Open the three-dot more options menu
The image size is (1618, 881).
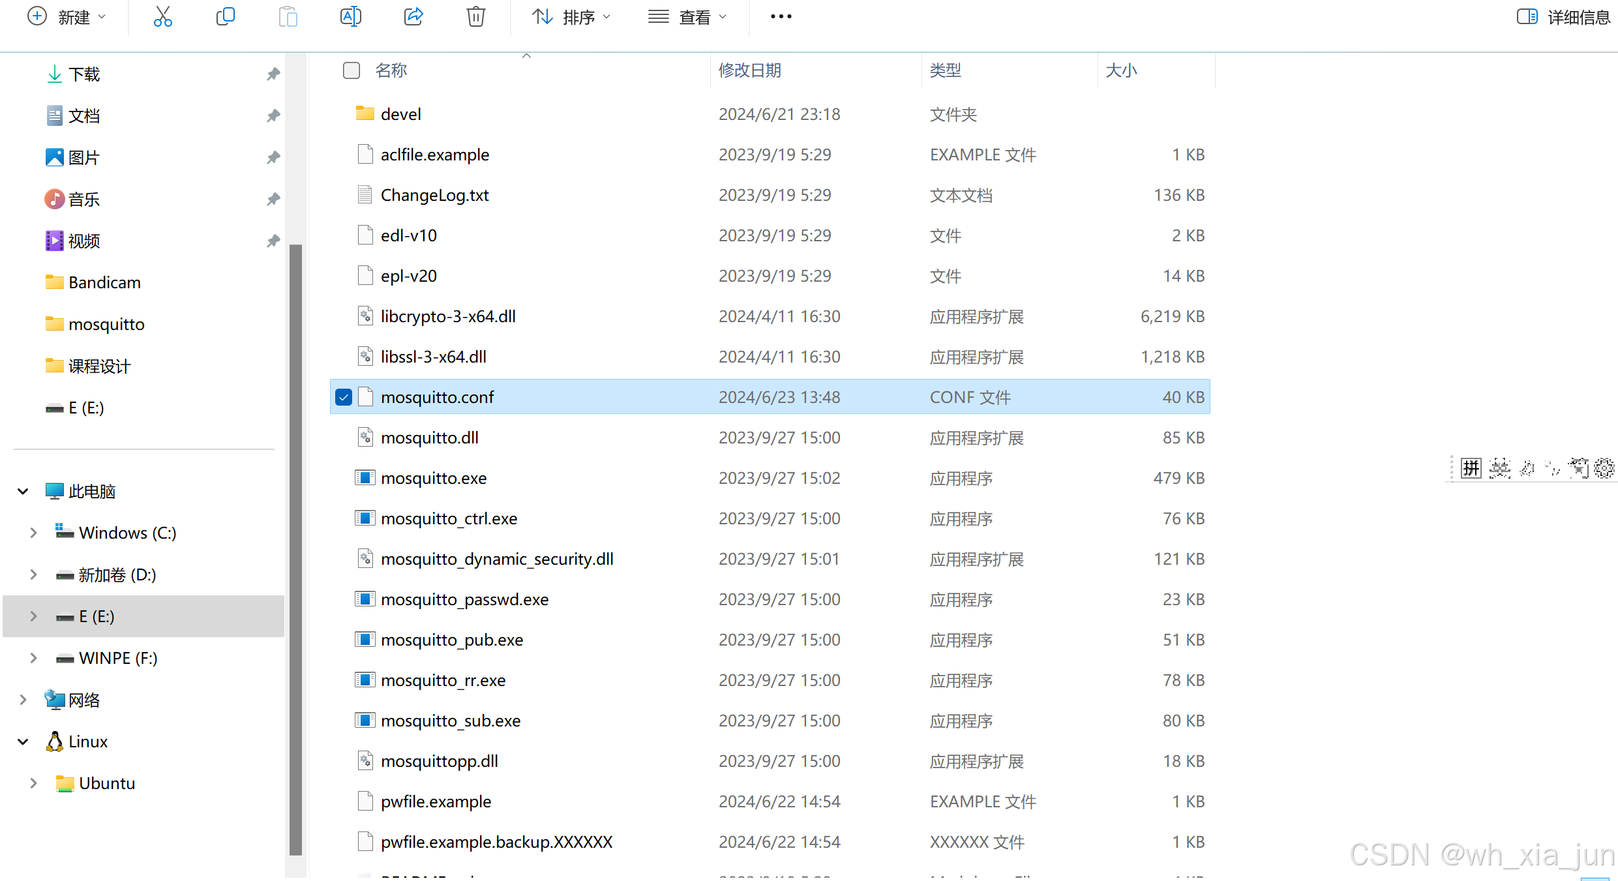[781, 17]
